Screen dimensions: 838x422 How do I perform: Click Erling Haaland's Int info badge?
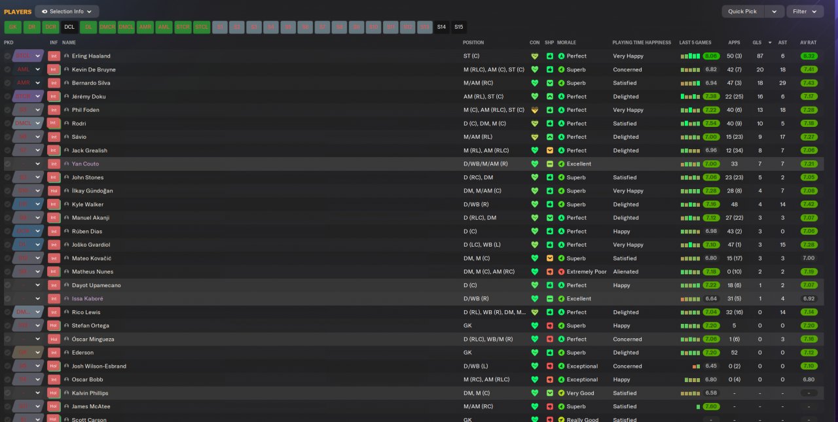pyautogui.click(x=54, y=56)
